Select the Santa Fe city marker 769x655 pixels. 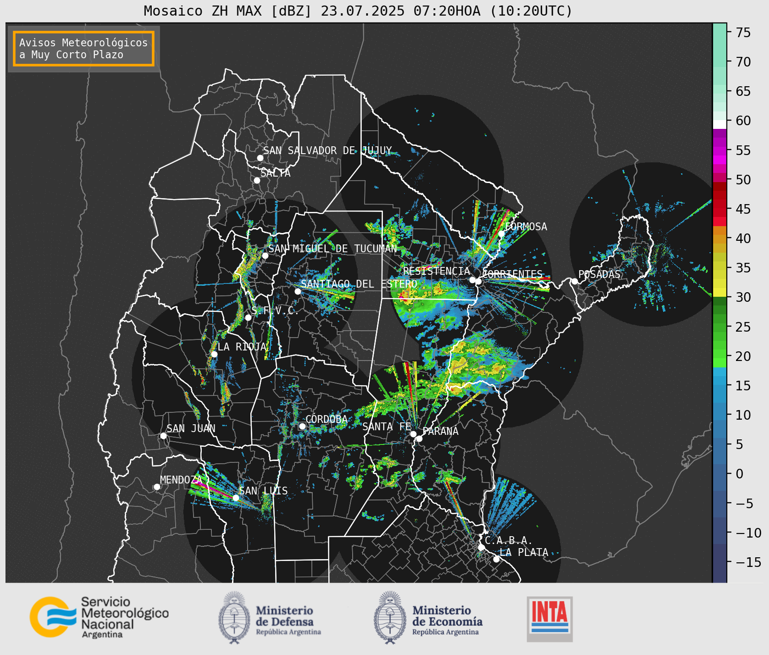point(413,434)
